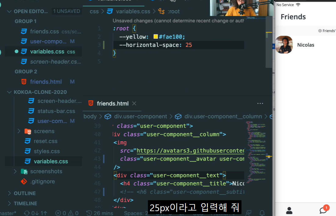Expand the Outline panel
336x216 pixels.
[9, 193]
